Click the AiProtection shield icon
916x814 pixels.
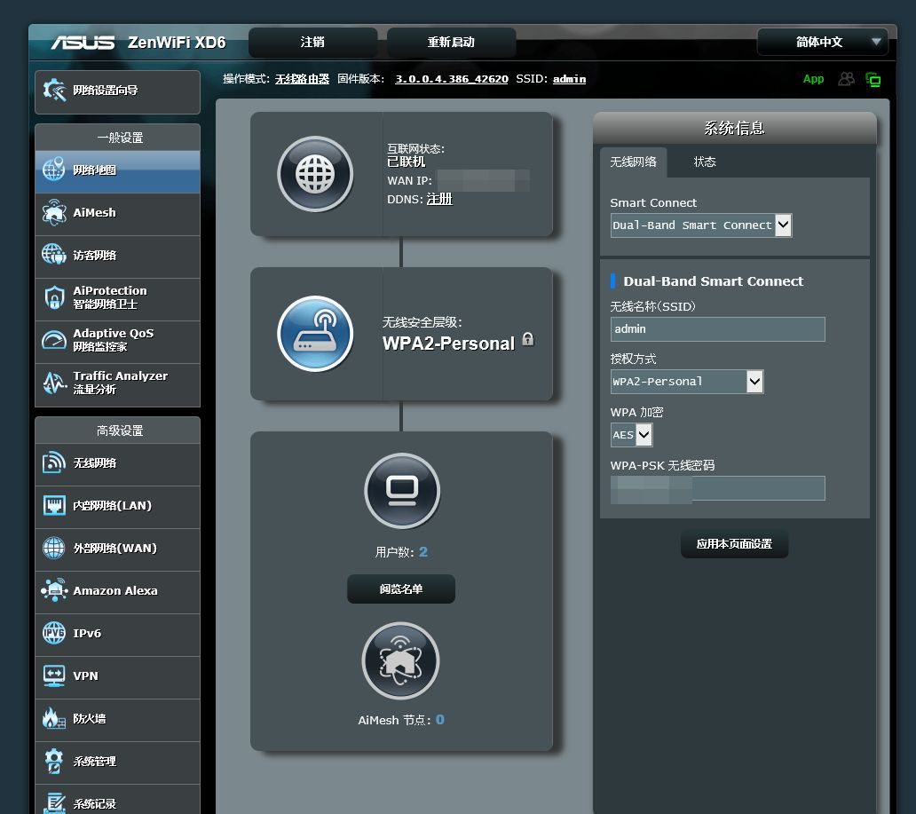54,297
